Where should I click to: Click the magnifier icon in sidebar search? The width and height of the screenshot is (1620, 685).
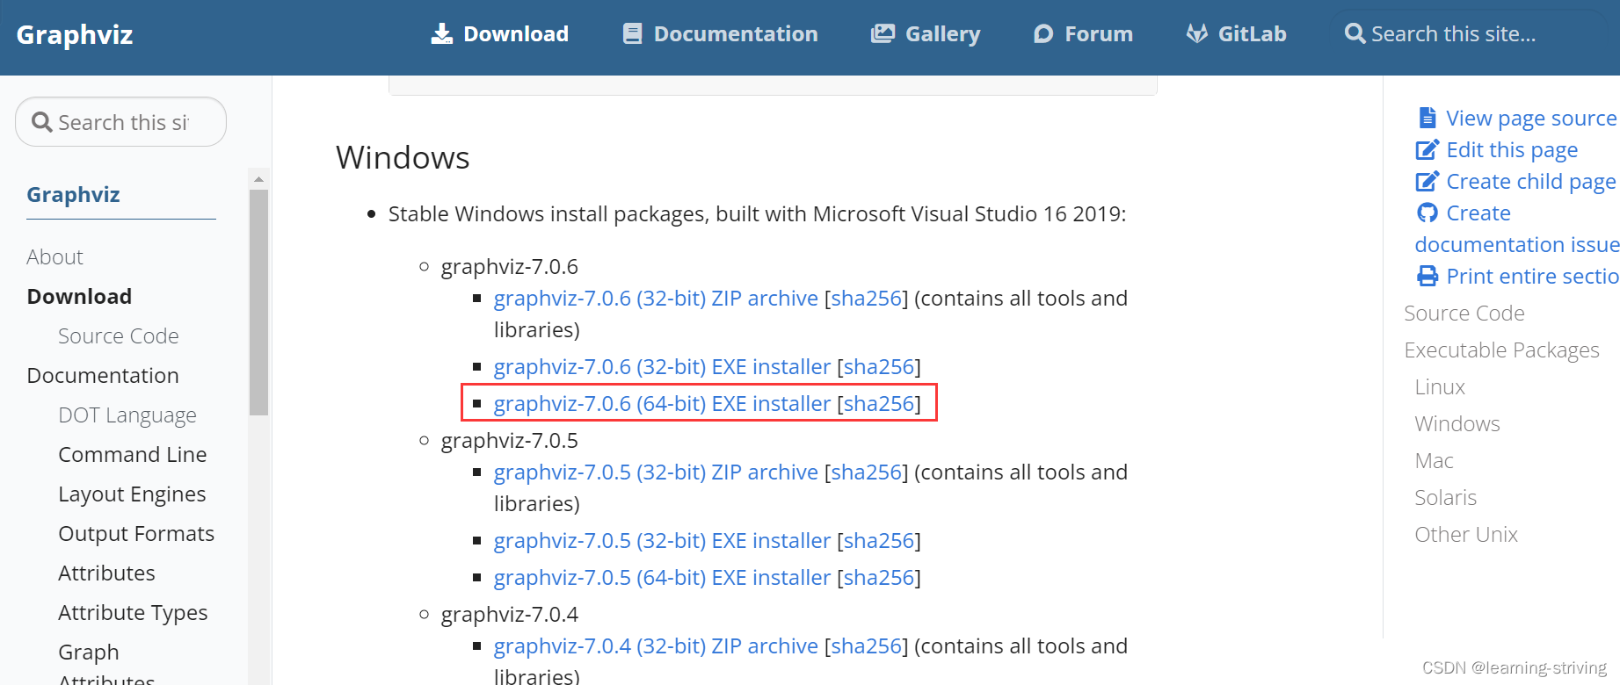click(x=42, y=122)
